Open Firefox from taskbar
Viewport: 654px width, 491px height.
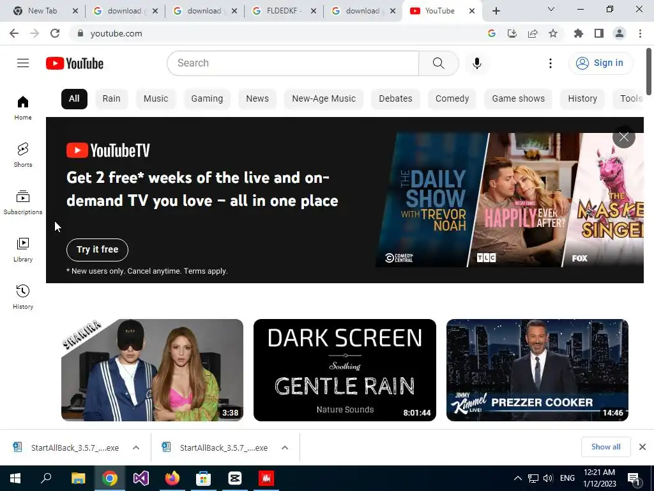click(x=172, y=478)
